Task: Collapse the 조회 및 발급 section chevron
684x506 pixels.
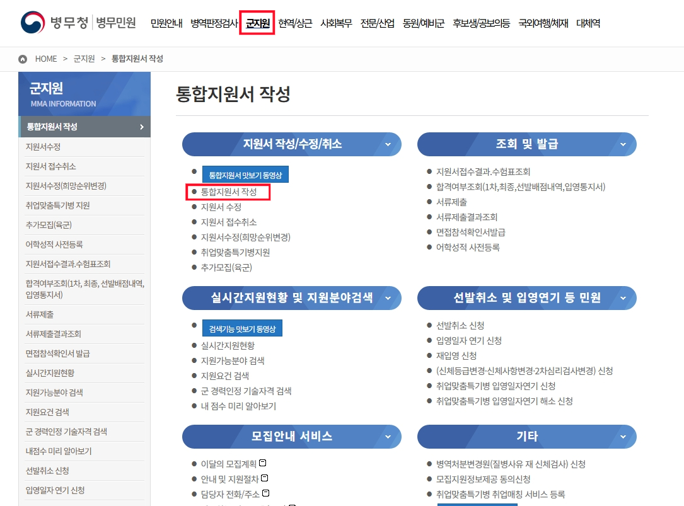Action: [x=623, y=144]
